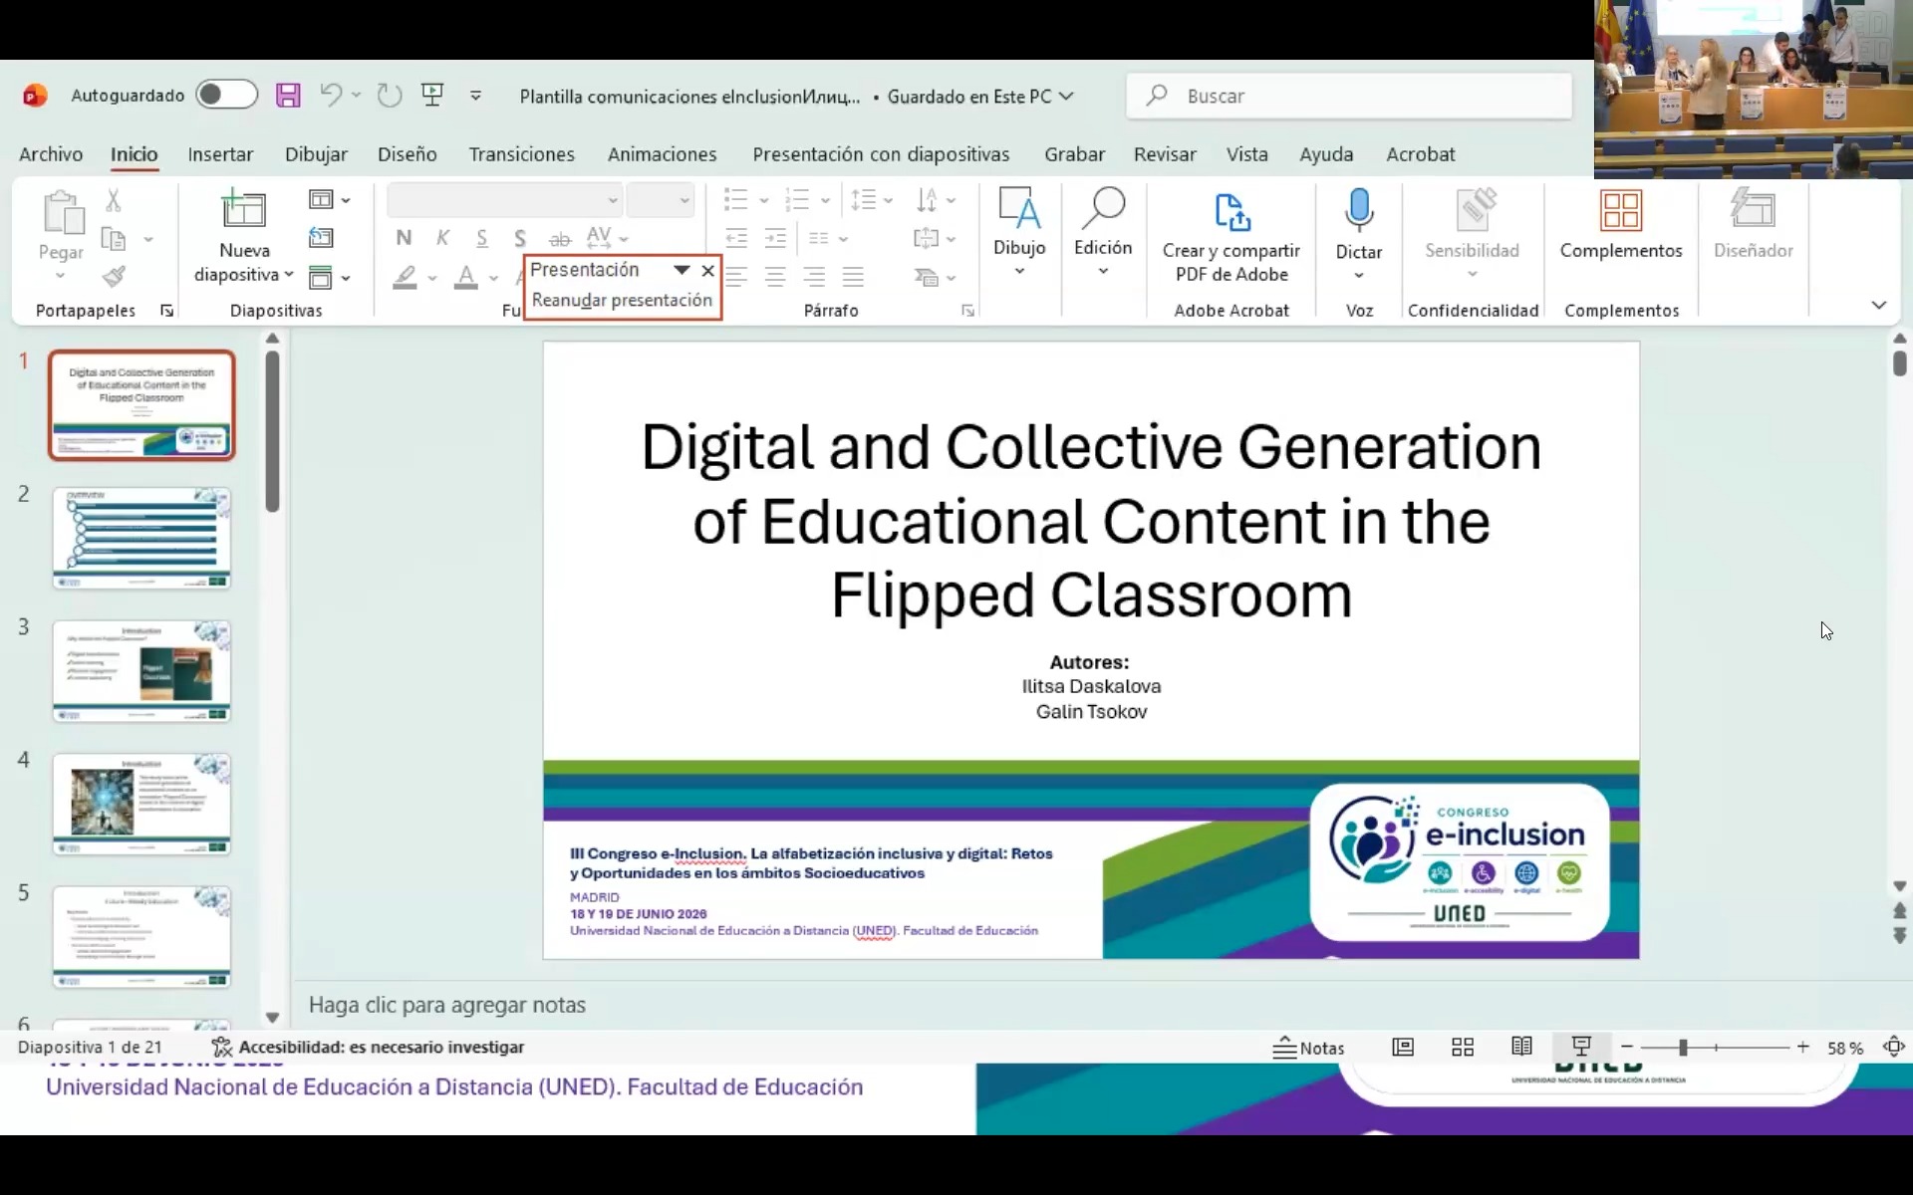
Task: Click the font color A button
Action: pos(465,277)
